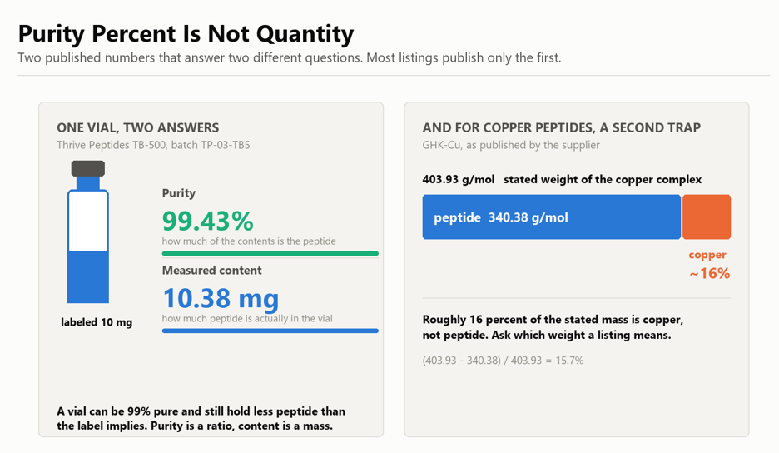Click the 'GHK-Cu, as published by the supplier' text
Screen dimensions: 779x453
[511, 145]
